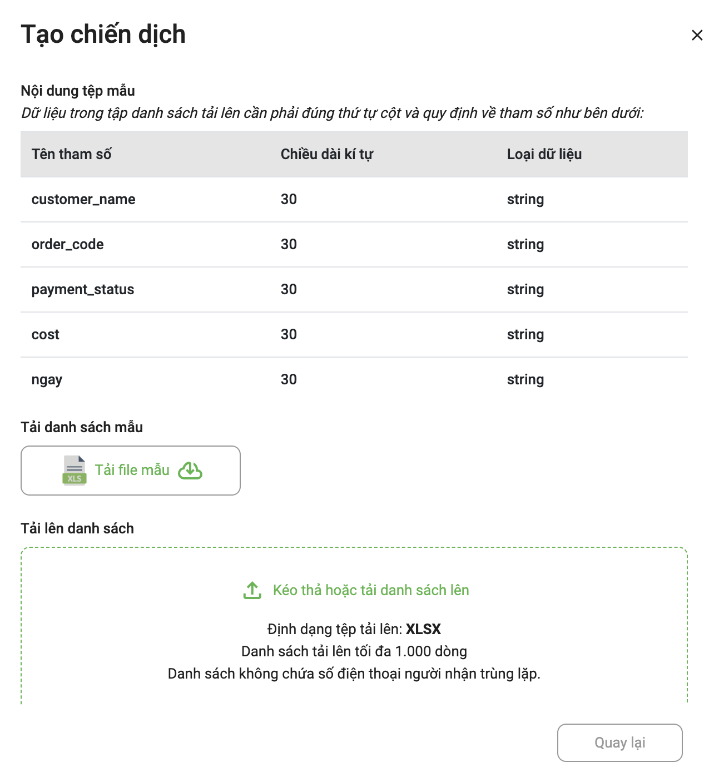Screen dimensions: 714x772
Task: Select the payment_status parameter row
Action: pyautogui.click(x=354, y=290)
